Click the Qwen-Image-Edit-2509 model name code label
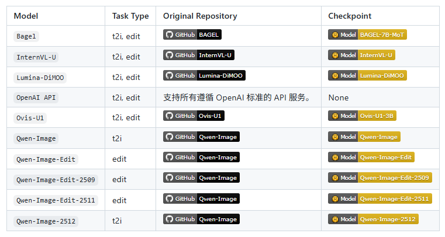 (x=56, y=180)
